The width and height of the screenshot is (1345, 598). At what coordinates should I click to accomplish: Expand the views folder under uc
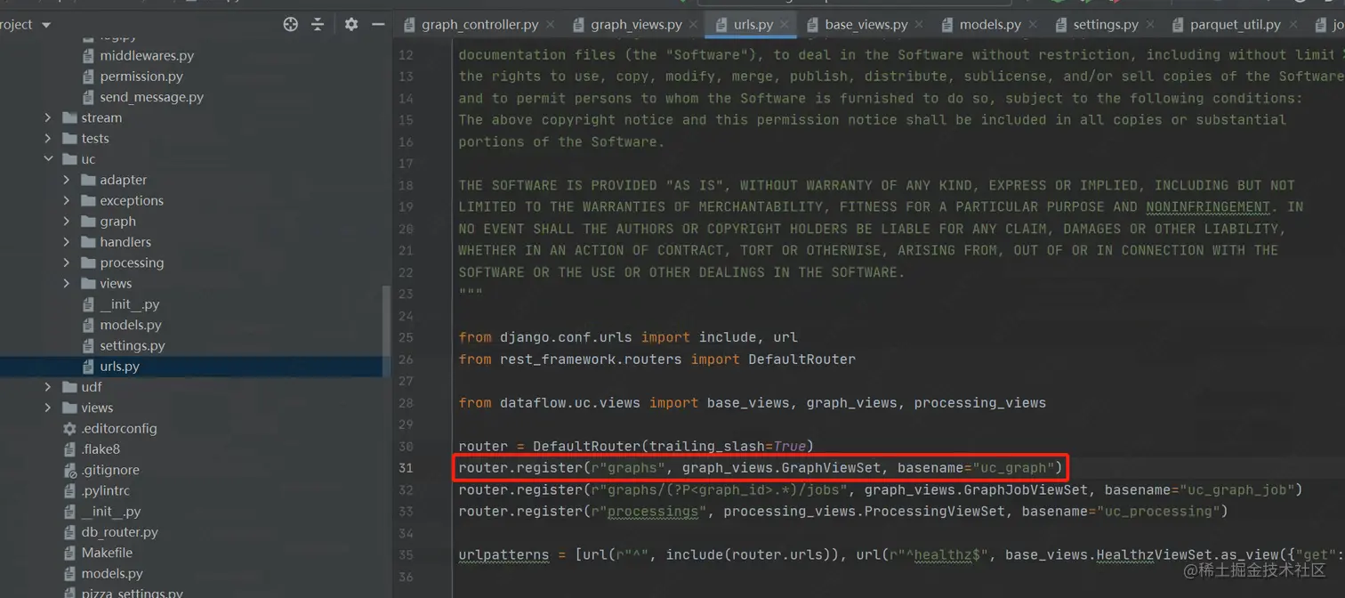pos(67,284)
